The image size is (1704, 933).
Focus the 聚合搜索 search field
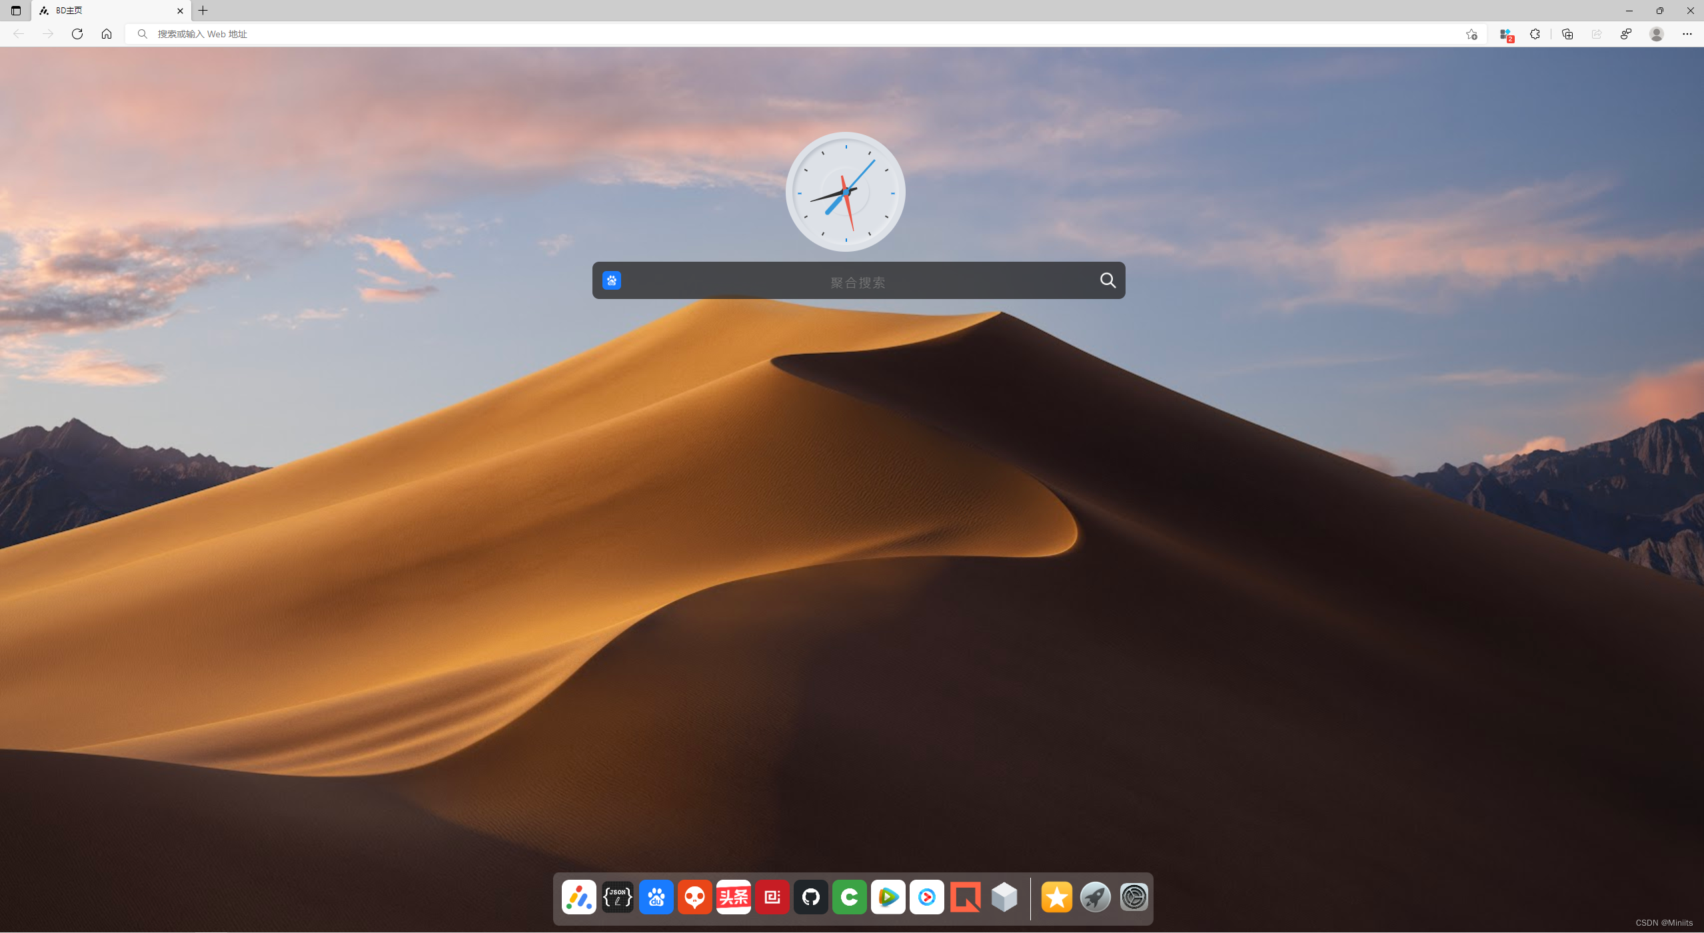pos(858,282)
